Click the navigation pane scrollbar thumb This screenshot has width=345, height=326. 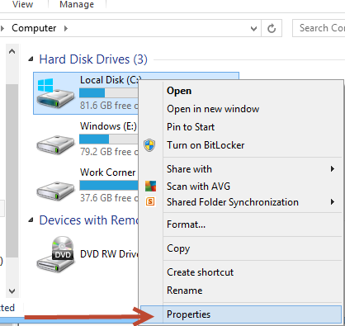[12, 171]
